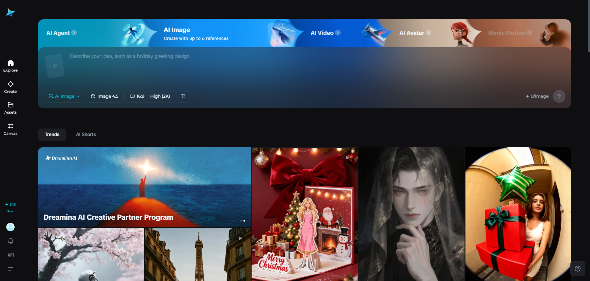Select the AI Agent banner tab
This screenshot has height=281, width=590.
[x=62, y=33]
